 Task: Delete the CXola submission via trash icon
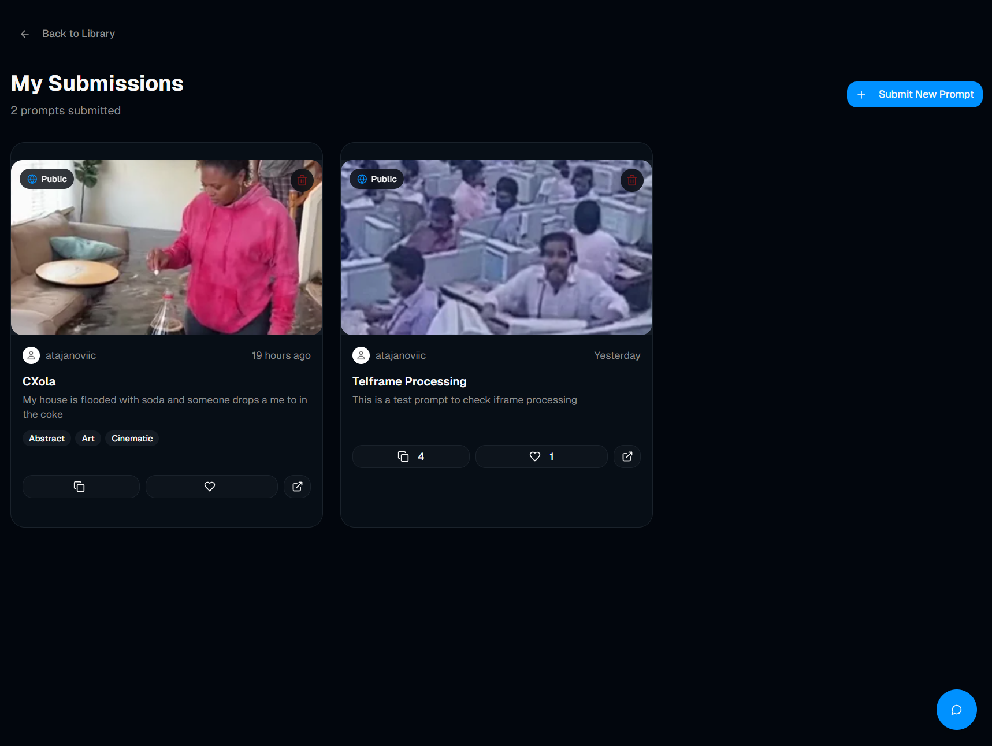[302, 180]
